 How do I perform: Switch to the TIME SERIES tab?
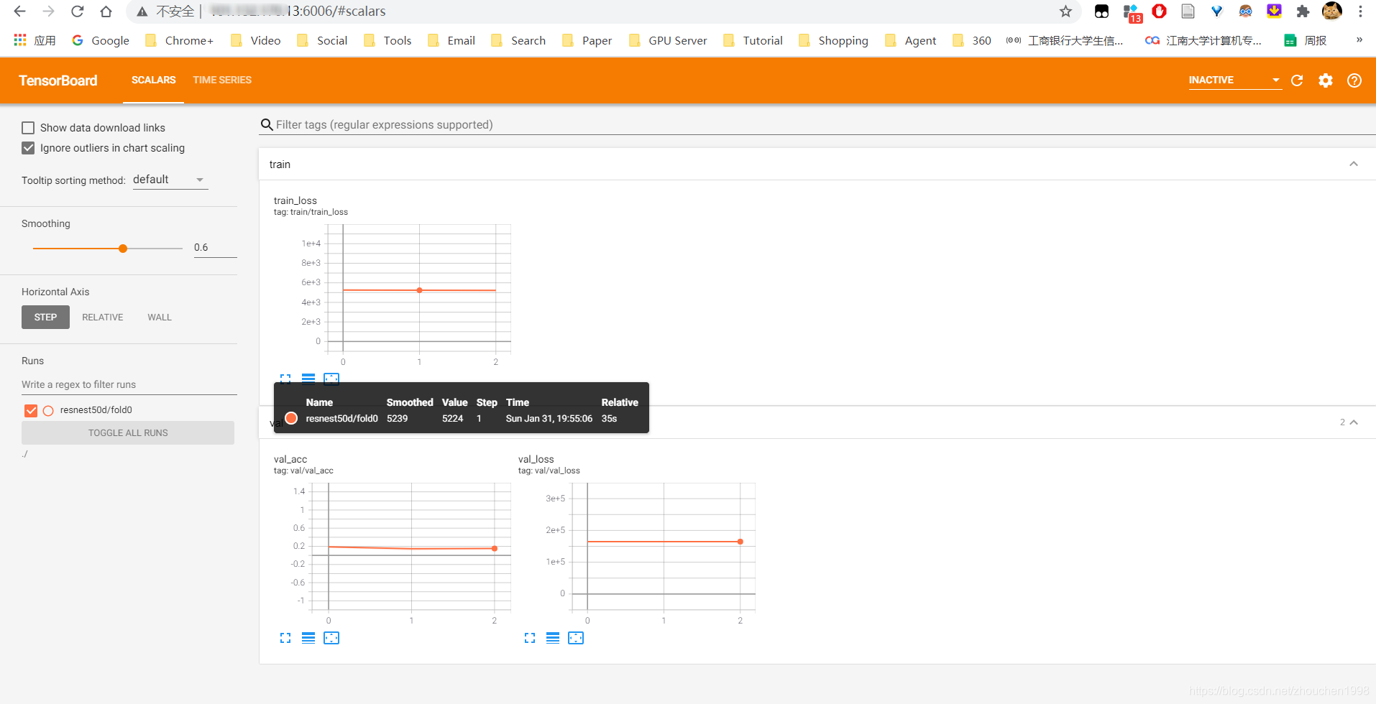click(222, 80)
